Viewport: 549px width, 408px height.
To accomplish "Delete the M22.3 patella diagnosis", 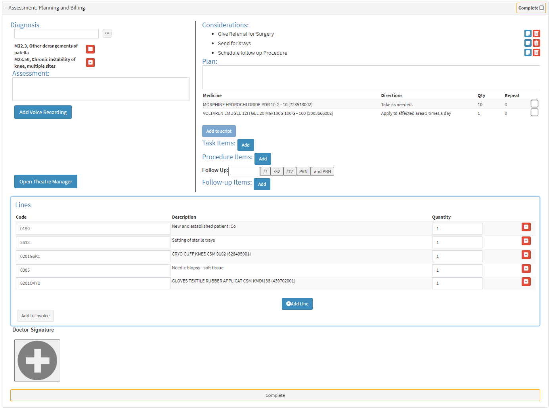I will 90,49.
